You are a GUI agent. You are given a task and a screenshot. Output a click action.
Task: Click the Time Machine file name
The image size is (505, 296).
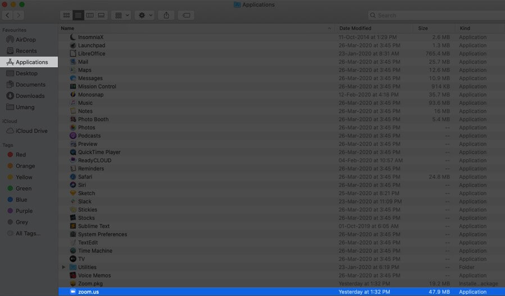[95, 251]
